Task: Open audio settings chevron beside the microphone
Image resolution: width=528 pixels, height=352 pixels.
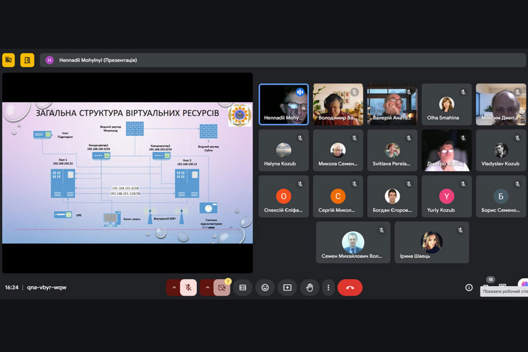Action: (174, 287)
